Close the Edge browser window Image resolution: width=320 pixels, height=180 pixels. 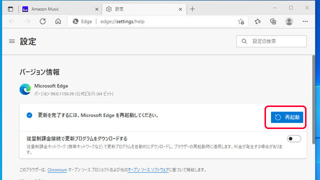click(x=307, y=8)
